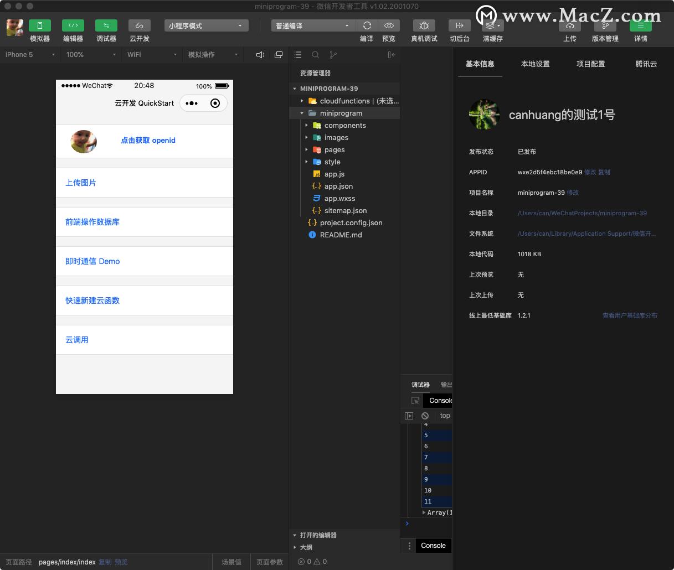This screenshot has width=674, height=570.
Task: Switch to the 项目配置 tab
Action: 591,64
